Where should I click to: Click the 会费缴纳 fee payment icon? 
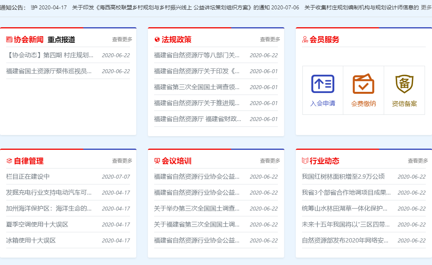click(x=364, y=84)
